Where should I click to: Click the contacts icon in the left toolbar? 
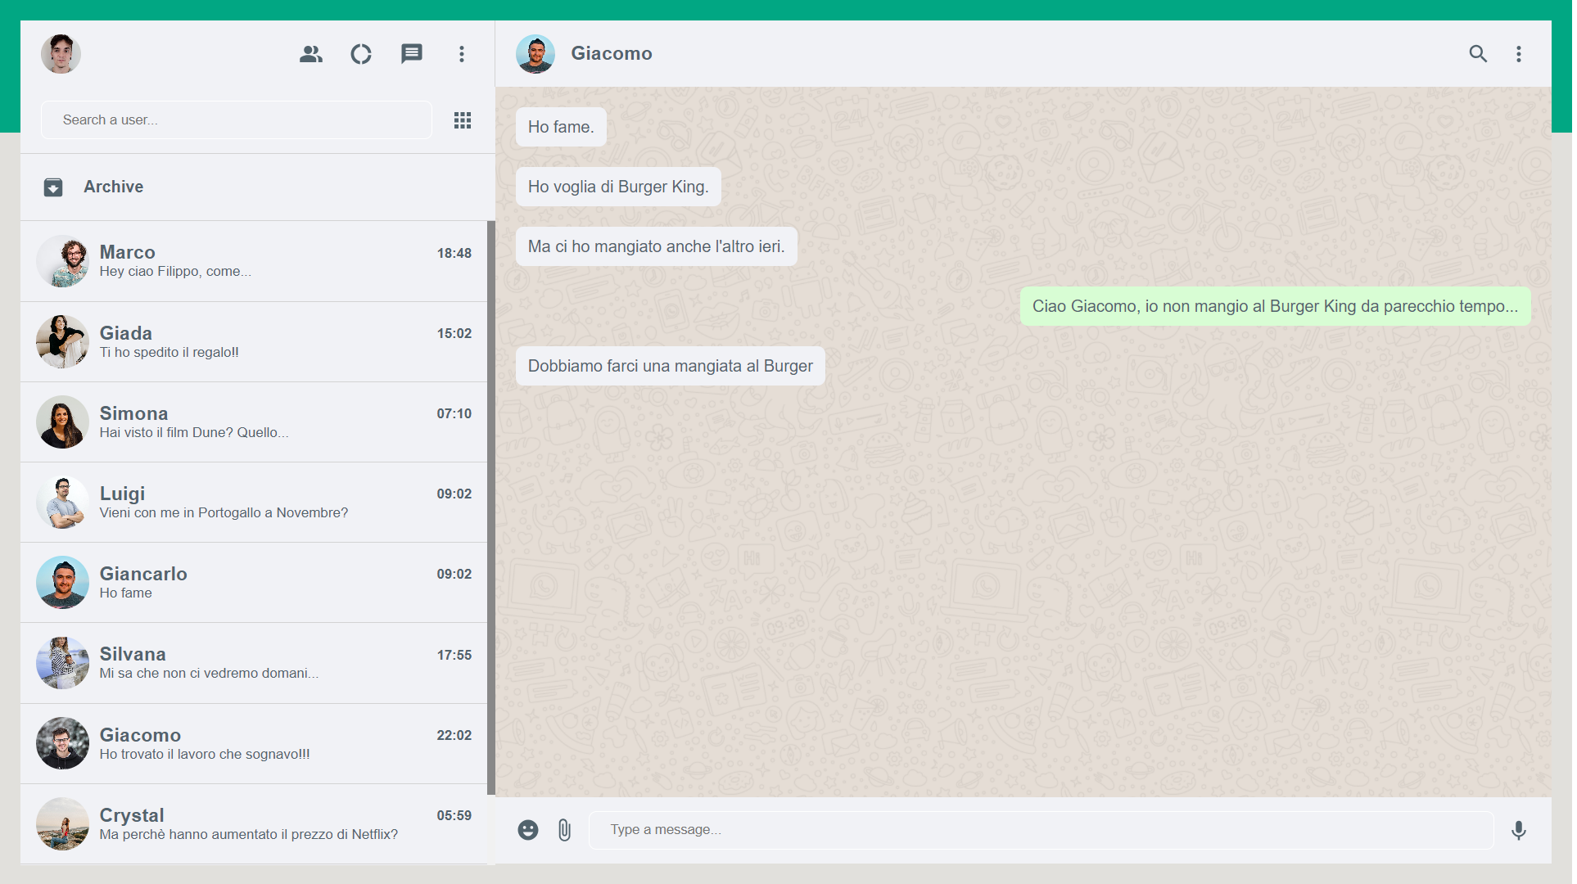[310, 53]
